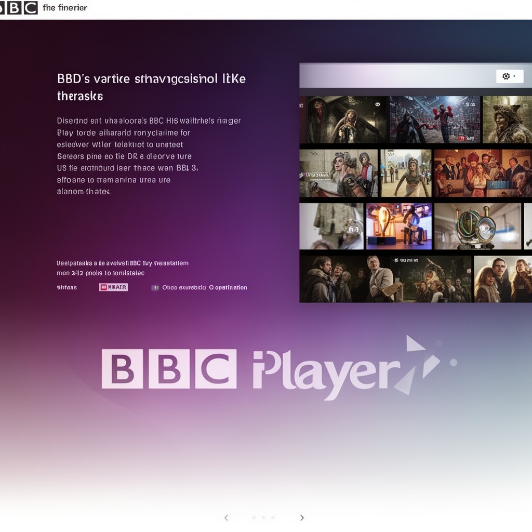Open the 'Shfaas' link
This screenshot has width=532, height=532.
click(x=67, y=287)
